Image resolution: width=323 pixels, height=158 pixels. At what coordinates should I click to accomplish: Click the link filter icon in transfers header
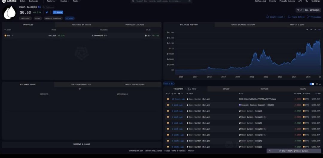pyautogui.click(x=169, y=93)
